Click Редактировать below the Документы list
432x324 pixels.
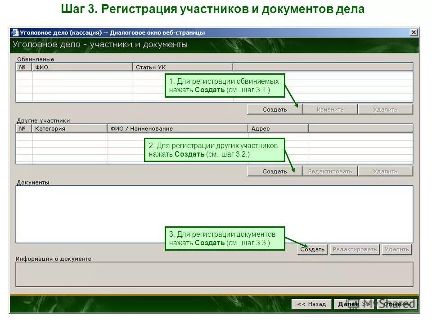click(355, 248)
